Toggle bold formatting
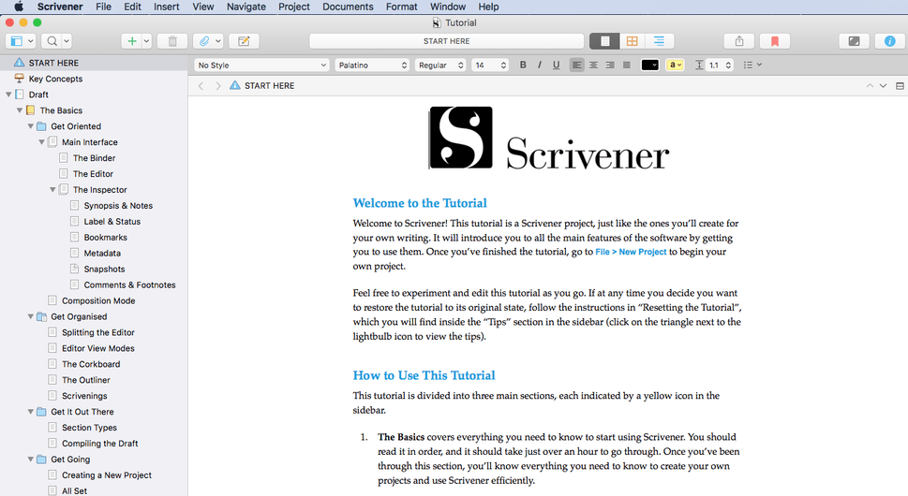The width and height of the screenshot is (908, 496). (x=523, y=66)
